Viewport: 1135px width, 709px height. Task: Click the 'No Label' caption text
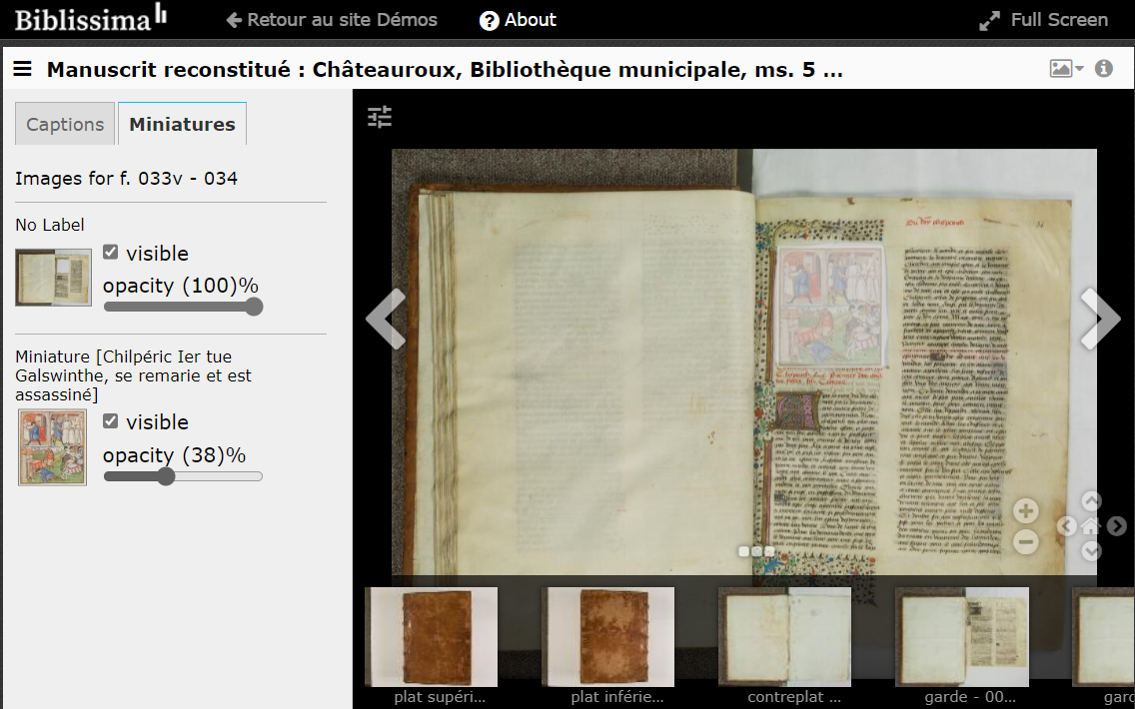pos(50,225)
